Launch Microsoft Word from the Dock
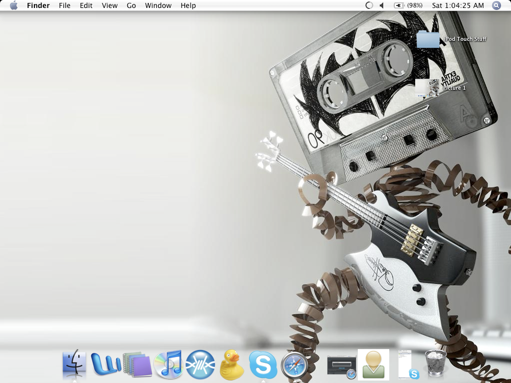The width and height of the screenshot is (511, 383). pyautogui.click(x=105, y=365)
